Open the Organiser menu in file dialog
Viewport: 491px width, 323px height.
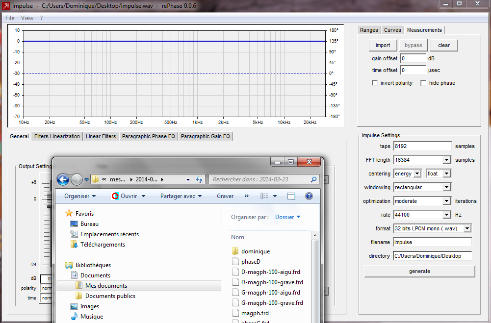80,196
